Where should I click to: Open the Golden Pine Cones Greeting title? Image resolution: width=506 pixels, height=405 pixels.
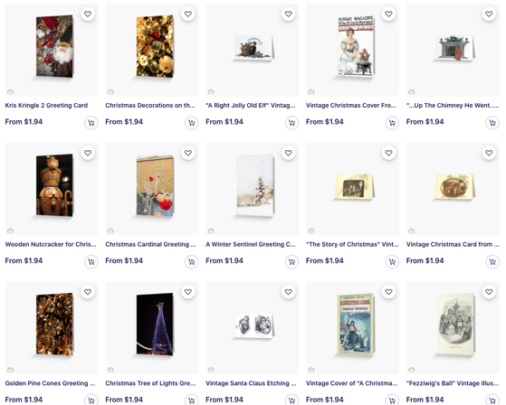tap(50, 383)
